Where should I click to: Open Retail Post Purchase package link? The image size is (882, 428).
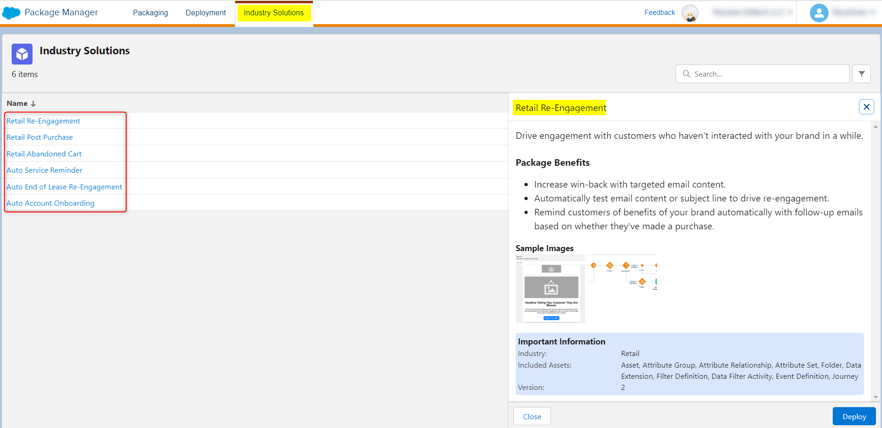pyautogui.click(x=40, y=137)
